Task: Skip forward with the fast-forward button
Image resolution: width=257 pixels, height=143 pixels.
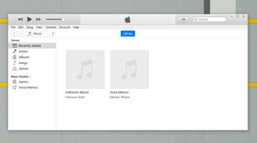Action: coord(38,19)
